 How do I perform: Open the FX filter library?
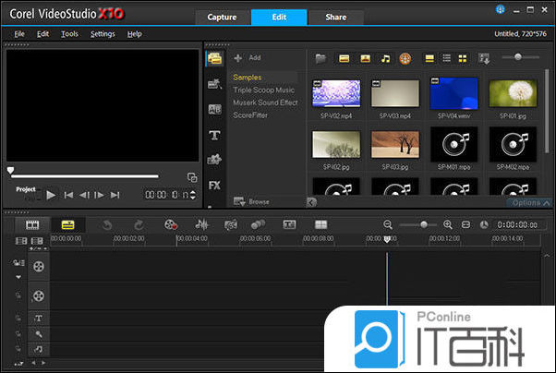[x=214, y=185]
